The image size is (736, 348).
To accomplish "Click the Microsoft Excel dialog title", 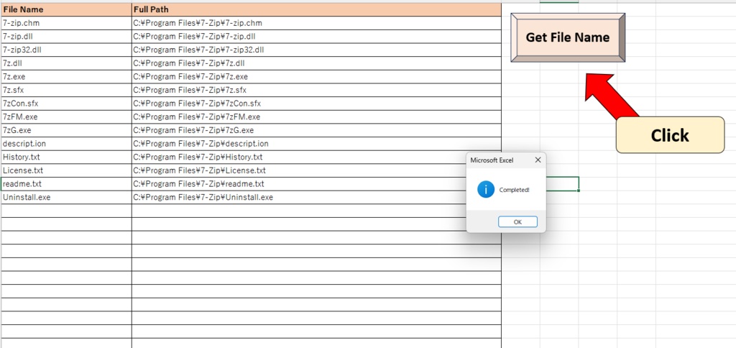I will [x=492, y=160].
